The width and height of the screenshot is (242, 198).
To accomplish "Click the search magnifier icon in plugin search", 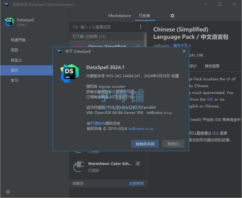I will click(x=75, y=27).
